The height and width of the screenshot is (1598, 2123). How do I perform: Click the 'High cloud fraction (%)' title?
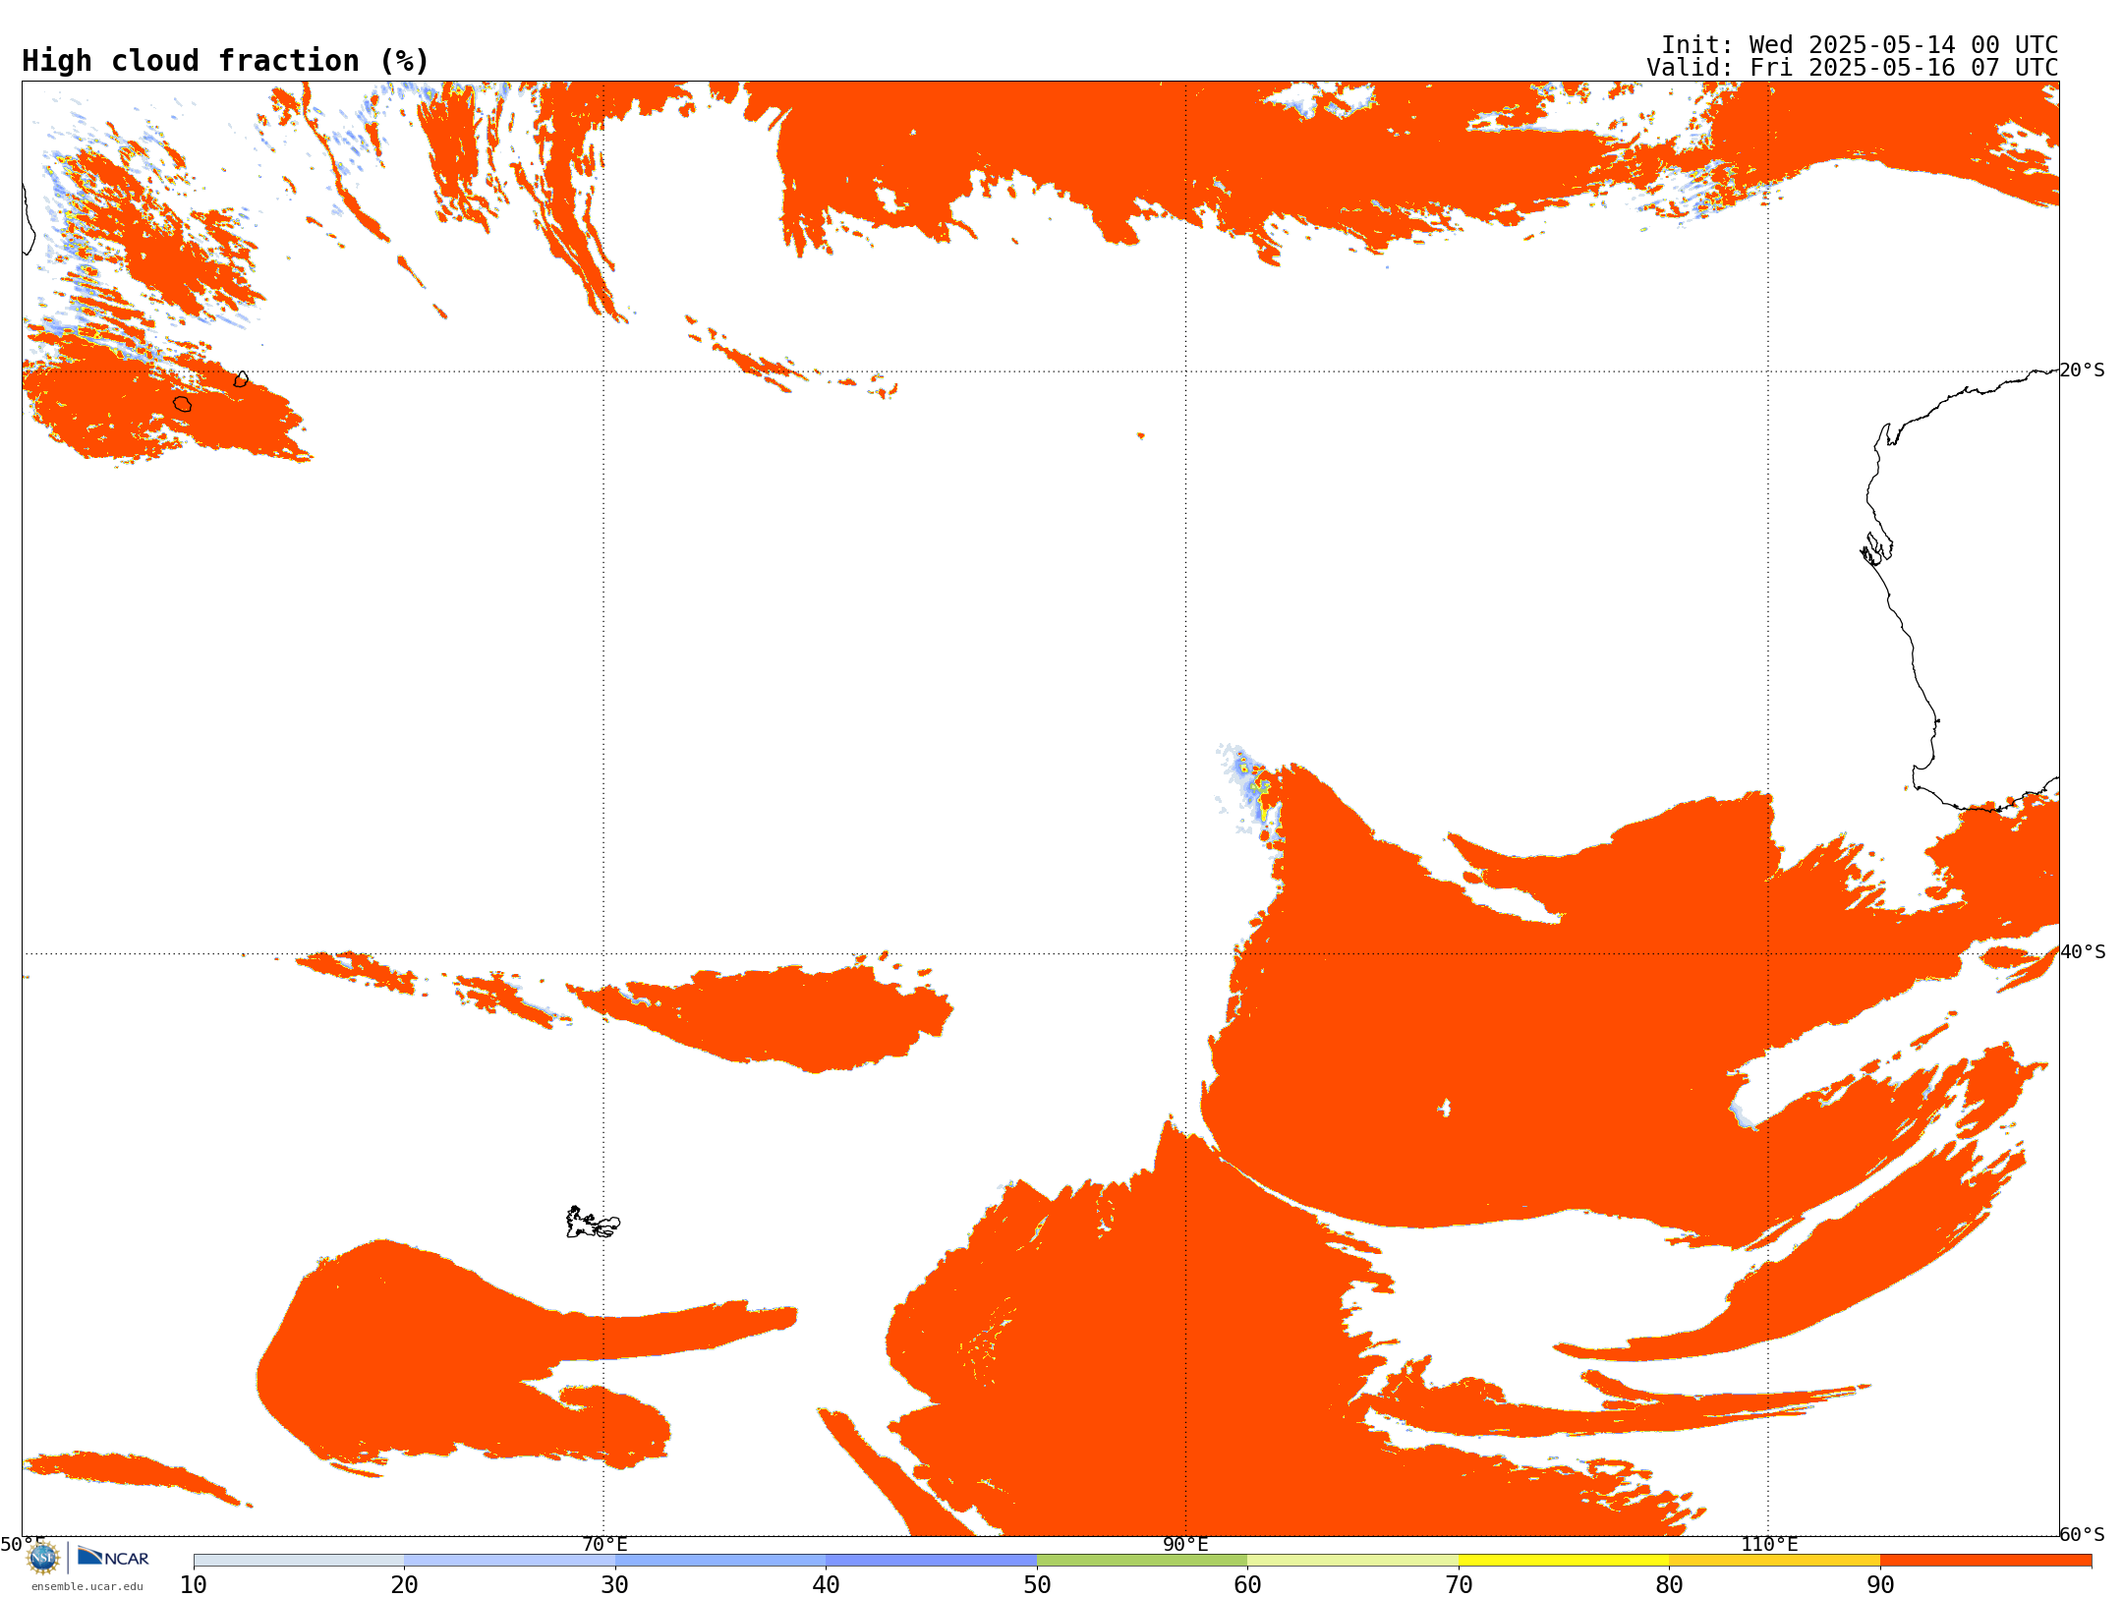[x=226, y=61]
